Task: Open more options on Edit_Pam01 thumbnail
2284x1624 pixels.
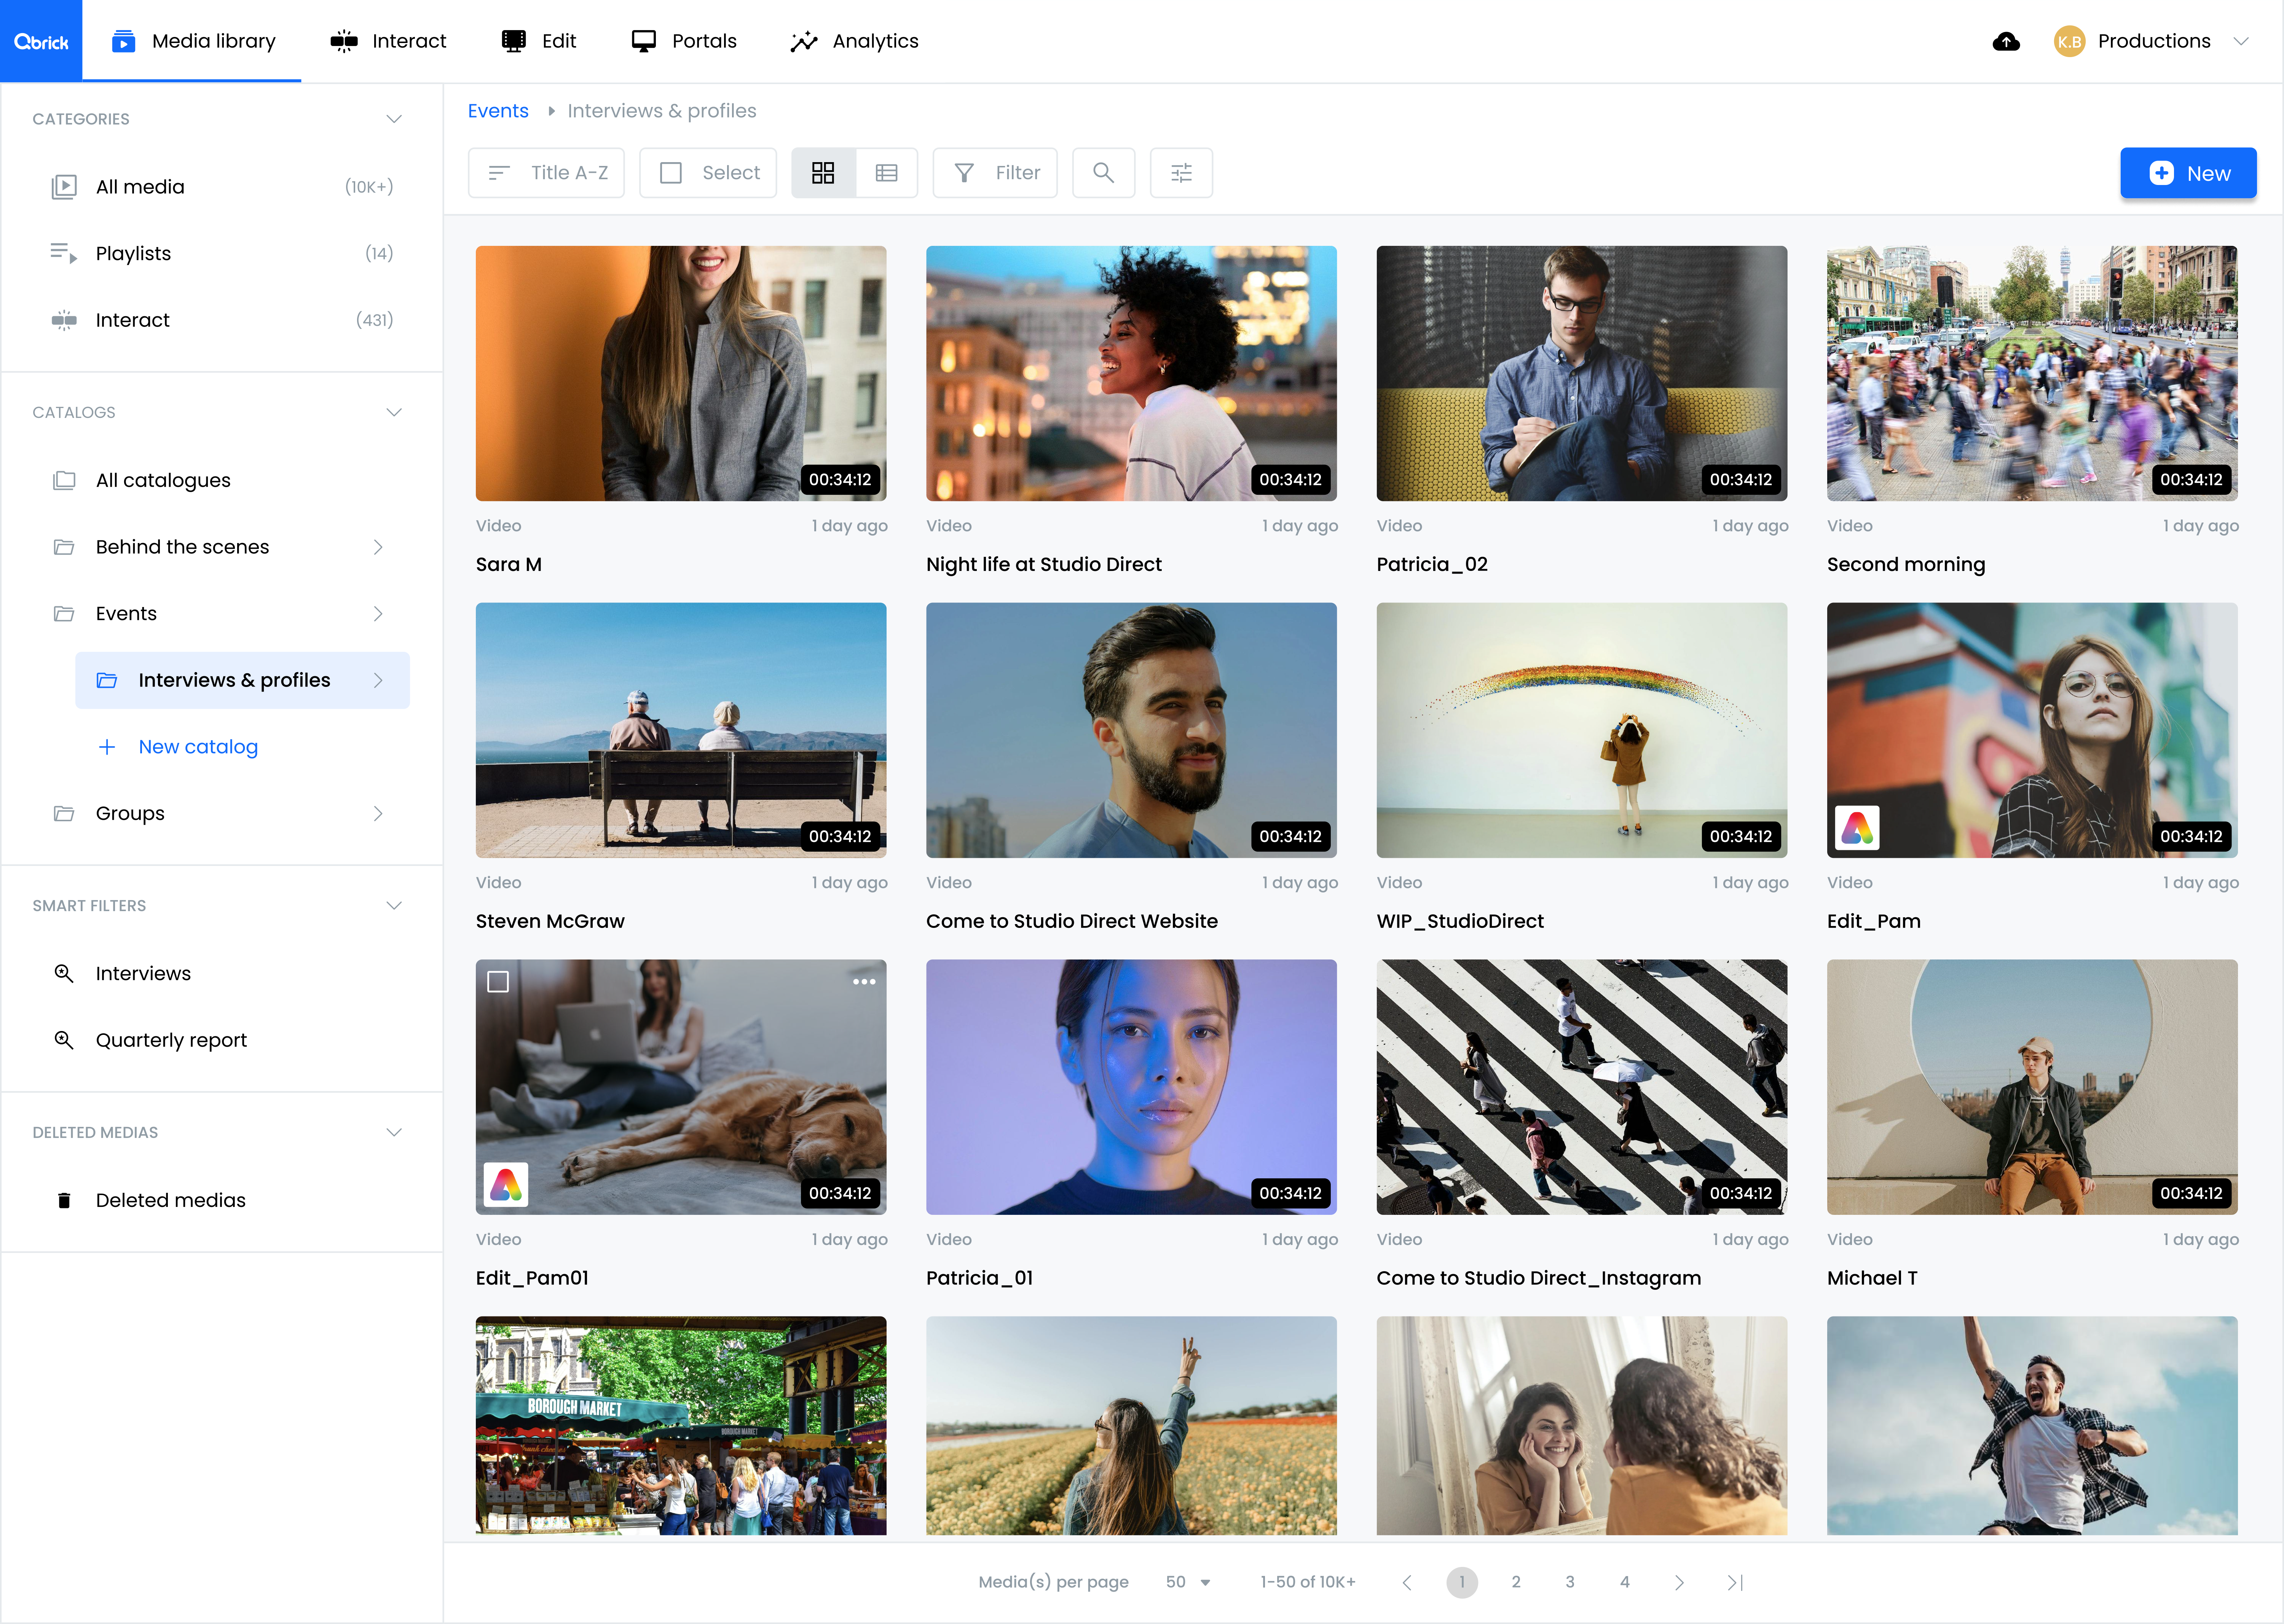Action: point(864,982)
